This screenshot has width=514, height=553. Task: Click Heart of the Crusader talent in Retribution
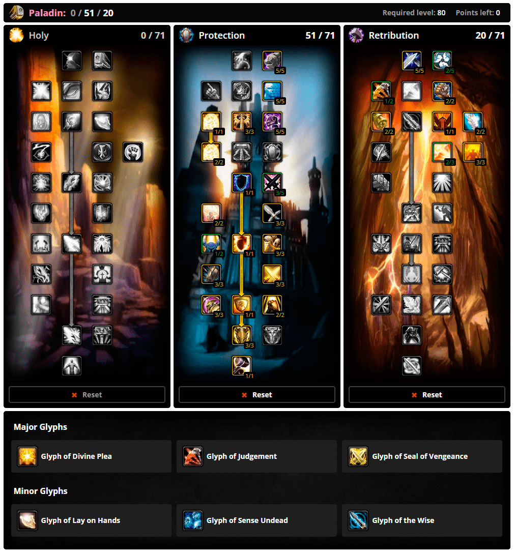412,91
